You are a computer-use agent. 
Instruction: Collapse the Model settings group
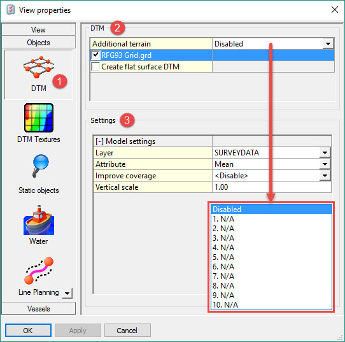click(x=99, y=141)
